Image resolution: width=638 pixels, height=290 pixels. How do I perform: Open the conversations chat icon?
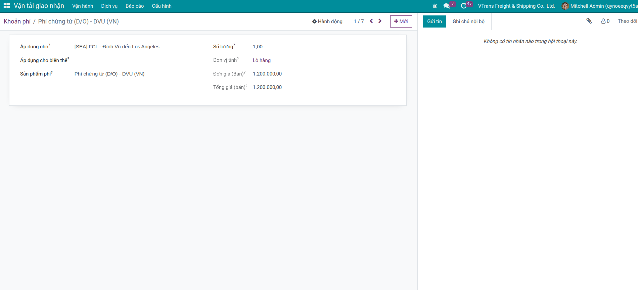447,6
